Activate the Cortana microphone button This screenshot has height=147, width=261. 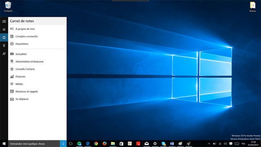point(63,144)
